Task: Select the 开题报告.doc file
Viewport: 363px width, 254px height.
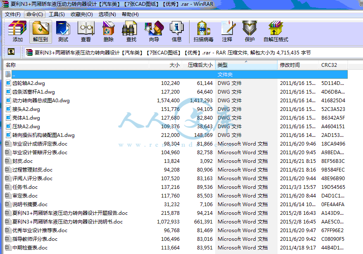Action: click(x=70, y=213)
